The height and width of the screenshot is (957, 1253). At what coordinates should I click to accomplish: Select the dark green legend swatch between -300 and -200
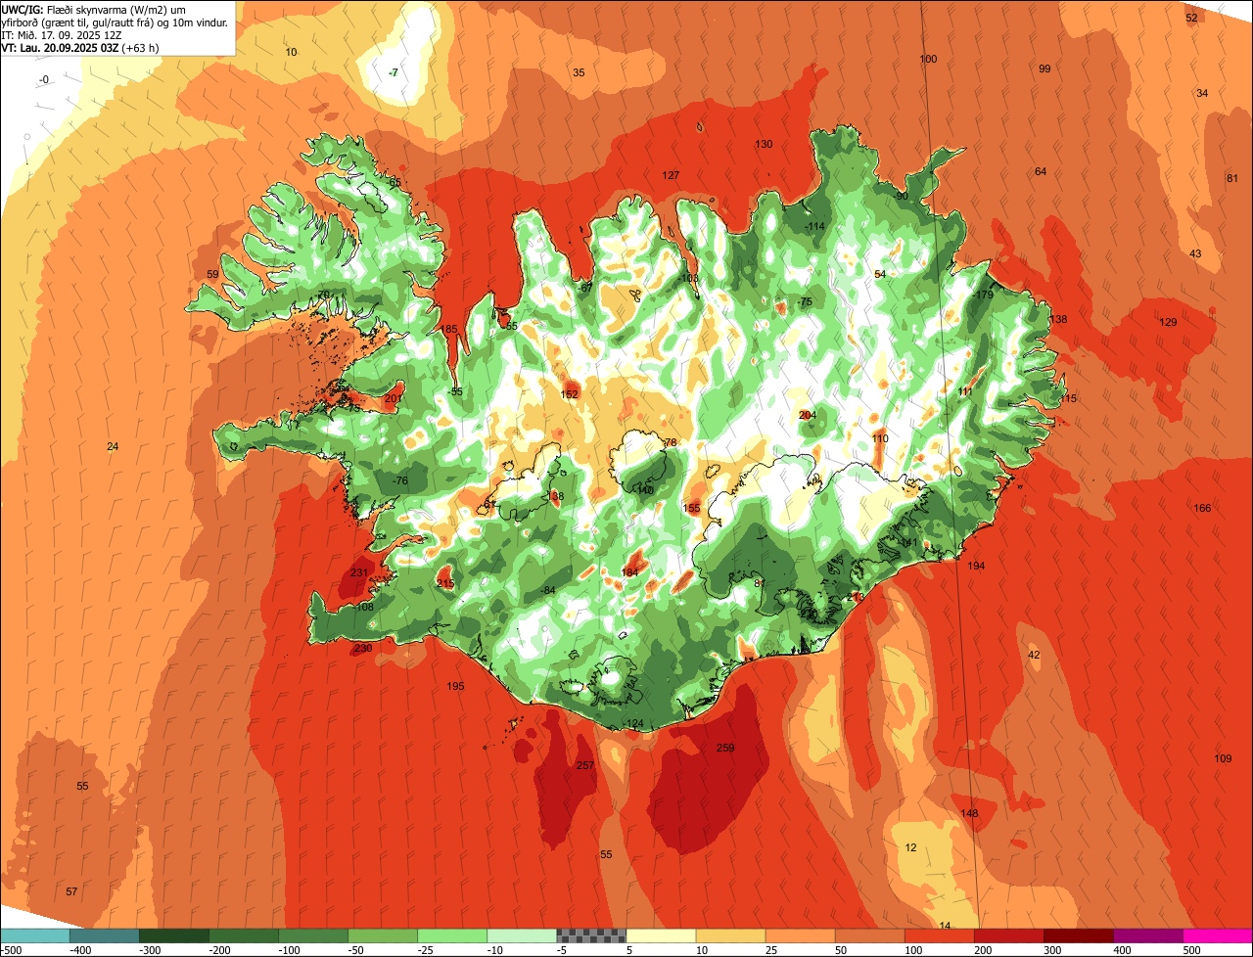173,935
